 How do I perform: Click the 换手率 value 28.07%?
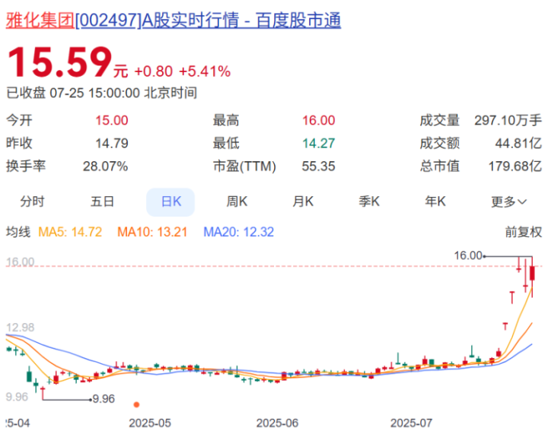pos(105,166)
